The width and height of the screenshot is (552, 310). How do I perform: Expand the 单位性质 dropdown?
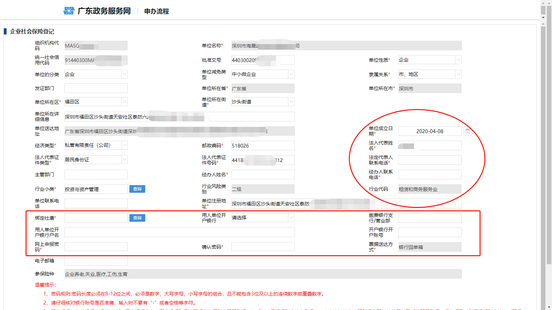[458, 60]
